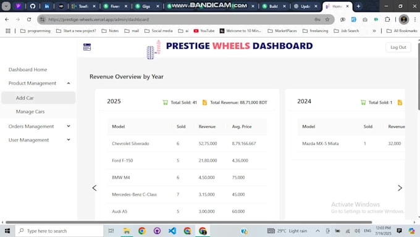The width and height of the screenshot is (420, 237).
Task: Open the programming bookmarks folder
Action: [x=35, y=31]
